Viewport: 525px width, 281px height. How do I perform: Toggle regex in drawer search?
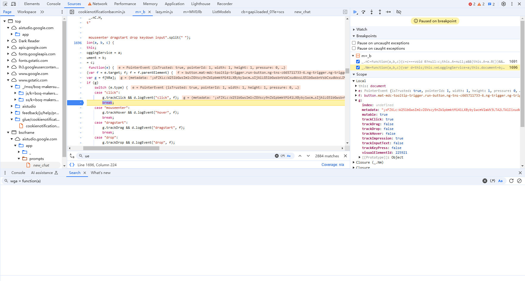(x=493, y=181)
